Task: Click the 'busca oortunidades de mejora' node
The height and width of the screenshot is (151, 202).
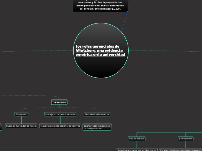Action: coord(21,126)
